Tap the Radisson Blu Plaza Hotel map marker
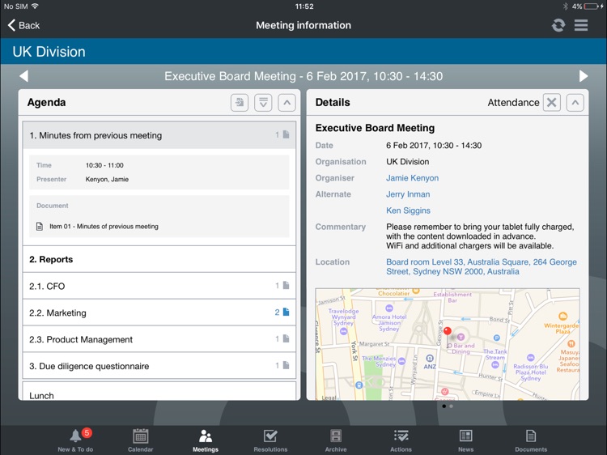The width and height of the screenshot is (607, 455). (531, 357)
